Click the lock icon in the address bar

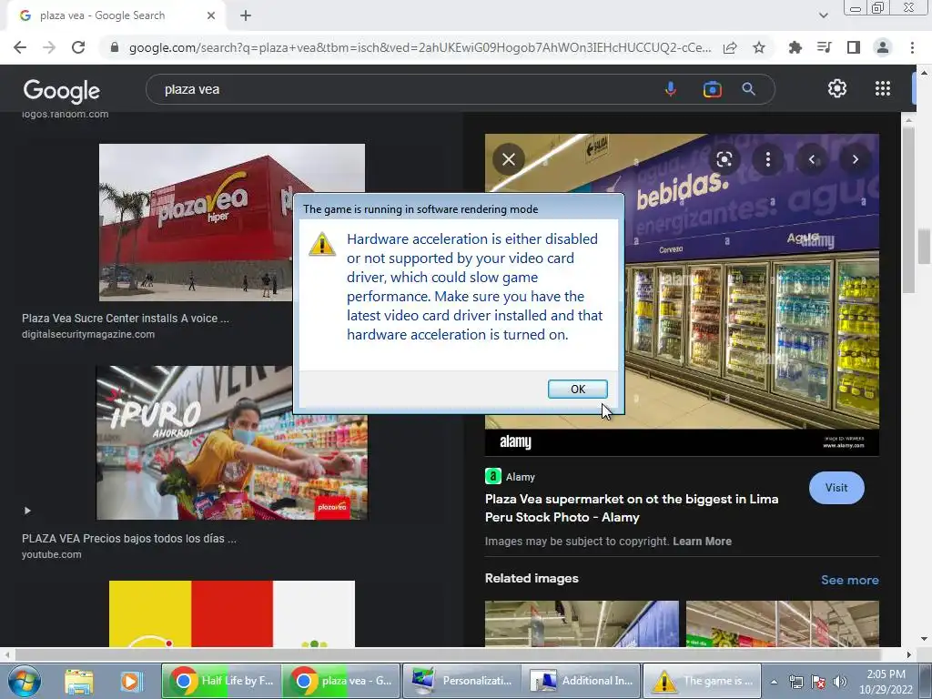[x=115, y=47]
